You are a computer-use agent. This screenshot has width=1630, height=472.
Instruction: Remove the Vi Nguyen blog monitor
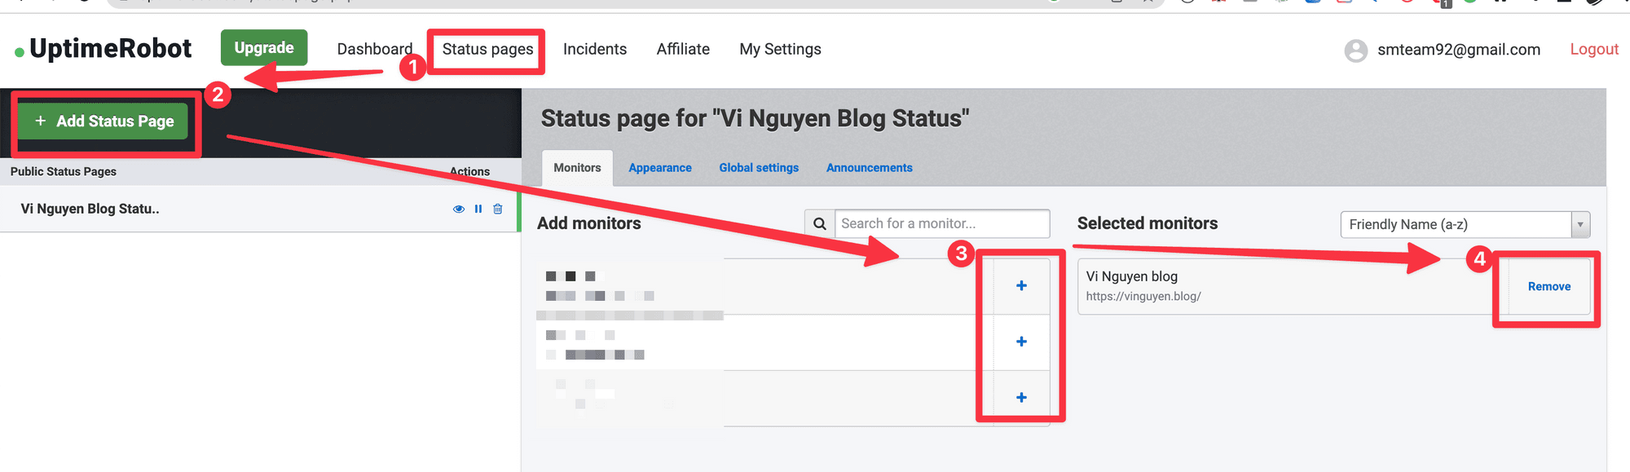[1548, 287]
